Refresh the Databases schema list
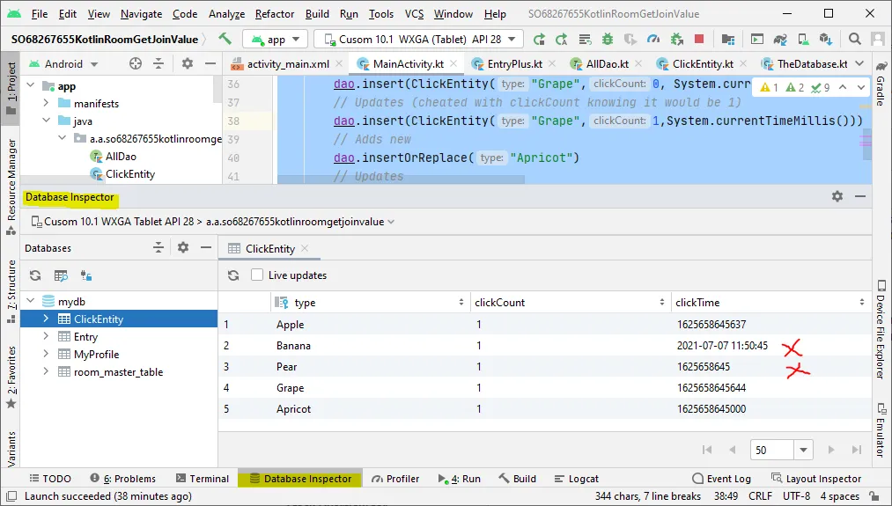The height and width of the screenshot is (506, 892). tap(35, 275)
